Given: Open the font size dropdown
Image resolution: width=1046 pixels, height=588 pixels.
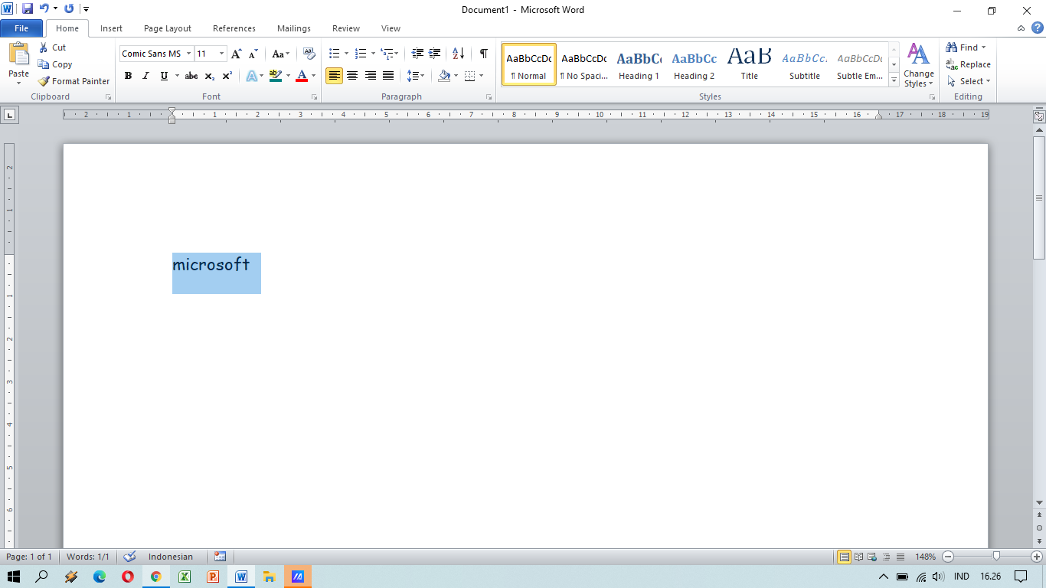Looking at the screenshot, I should pyautogui.click(x=222, y=54).
